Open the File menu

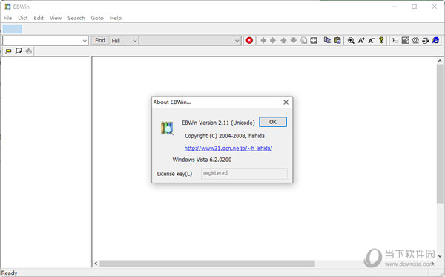pos(7,18)
